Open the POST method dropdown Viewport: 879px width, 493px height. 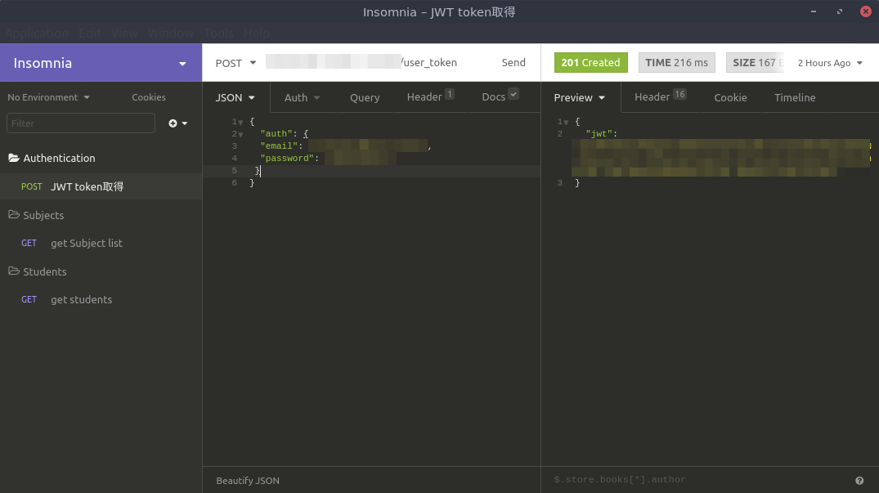point(236,62)
